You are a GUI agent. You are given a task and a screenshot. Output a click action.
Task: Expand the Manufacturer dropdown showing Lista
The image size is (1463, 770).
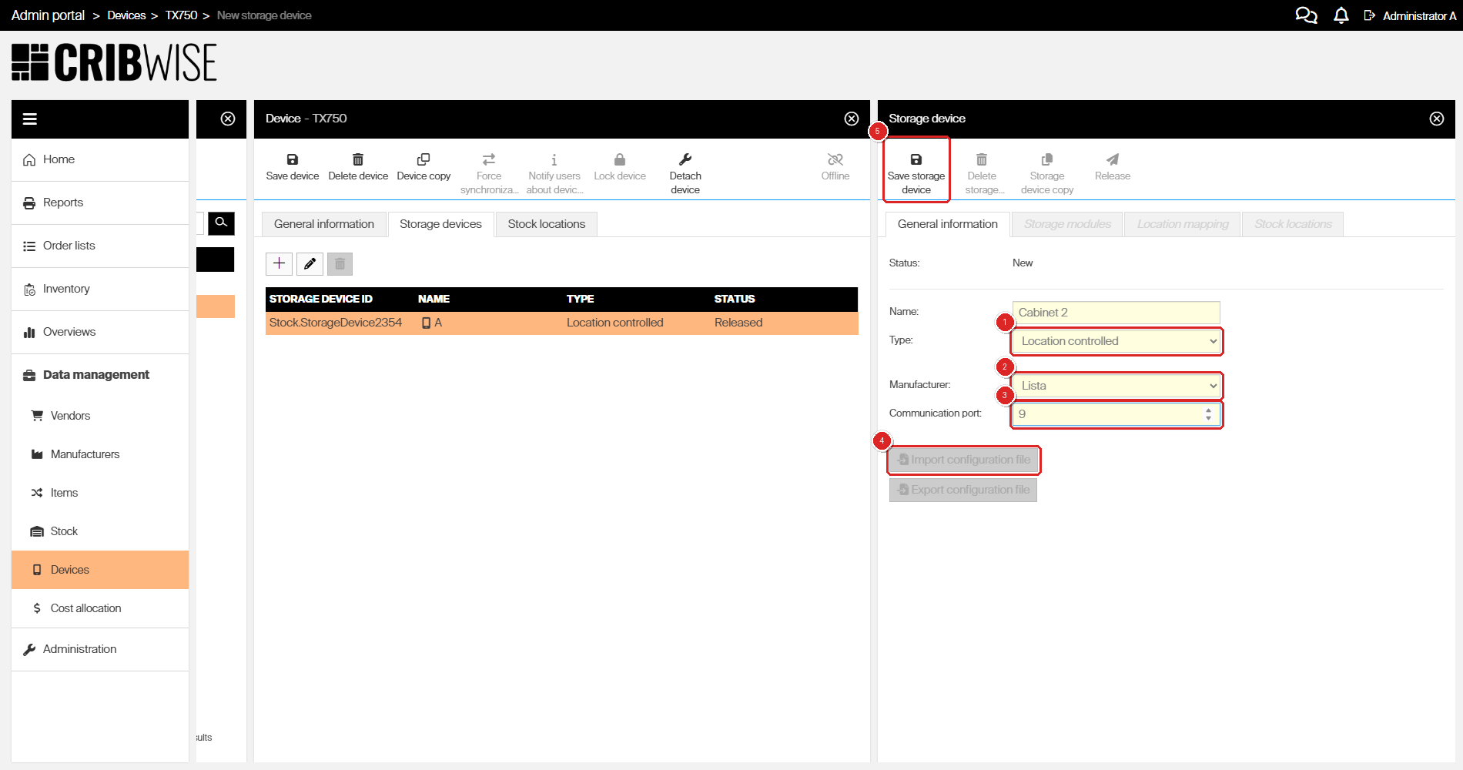(x=1116, y=386)
